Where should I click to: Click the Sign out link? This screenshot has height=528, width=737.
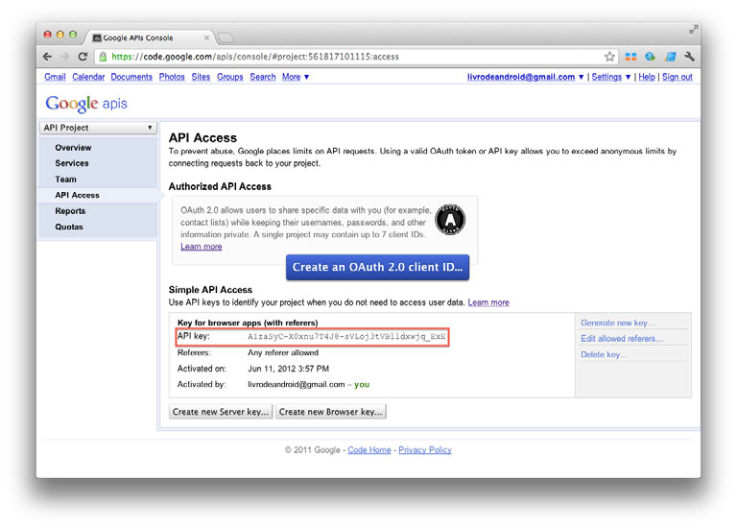point(678,77)
